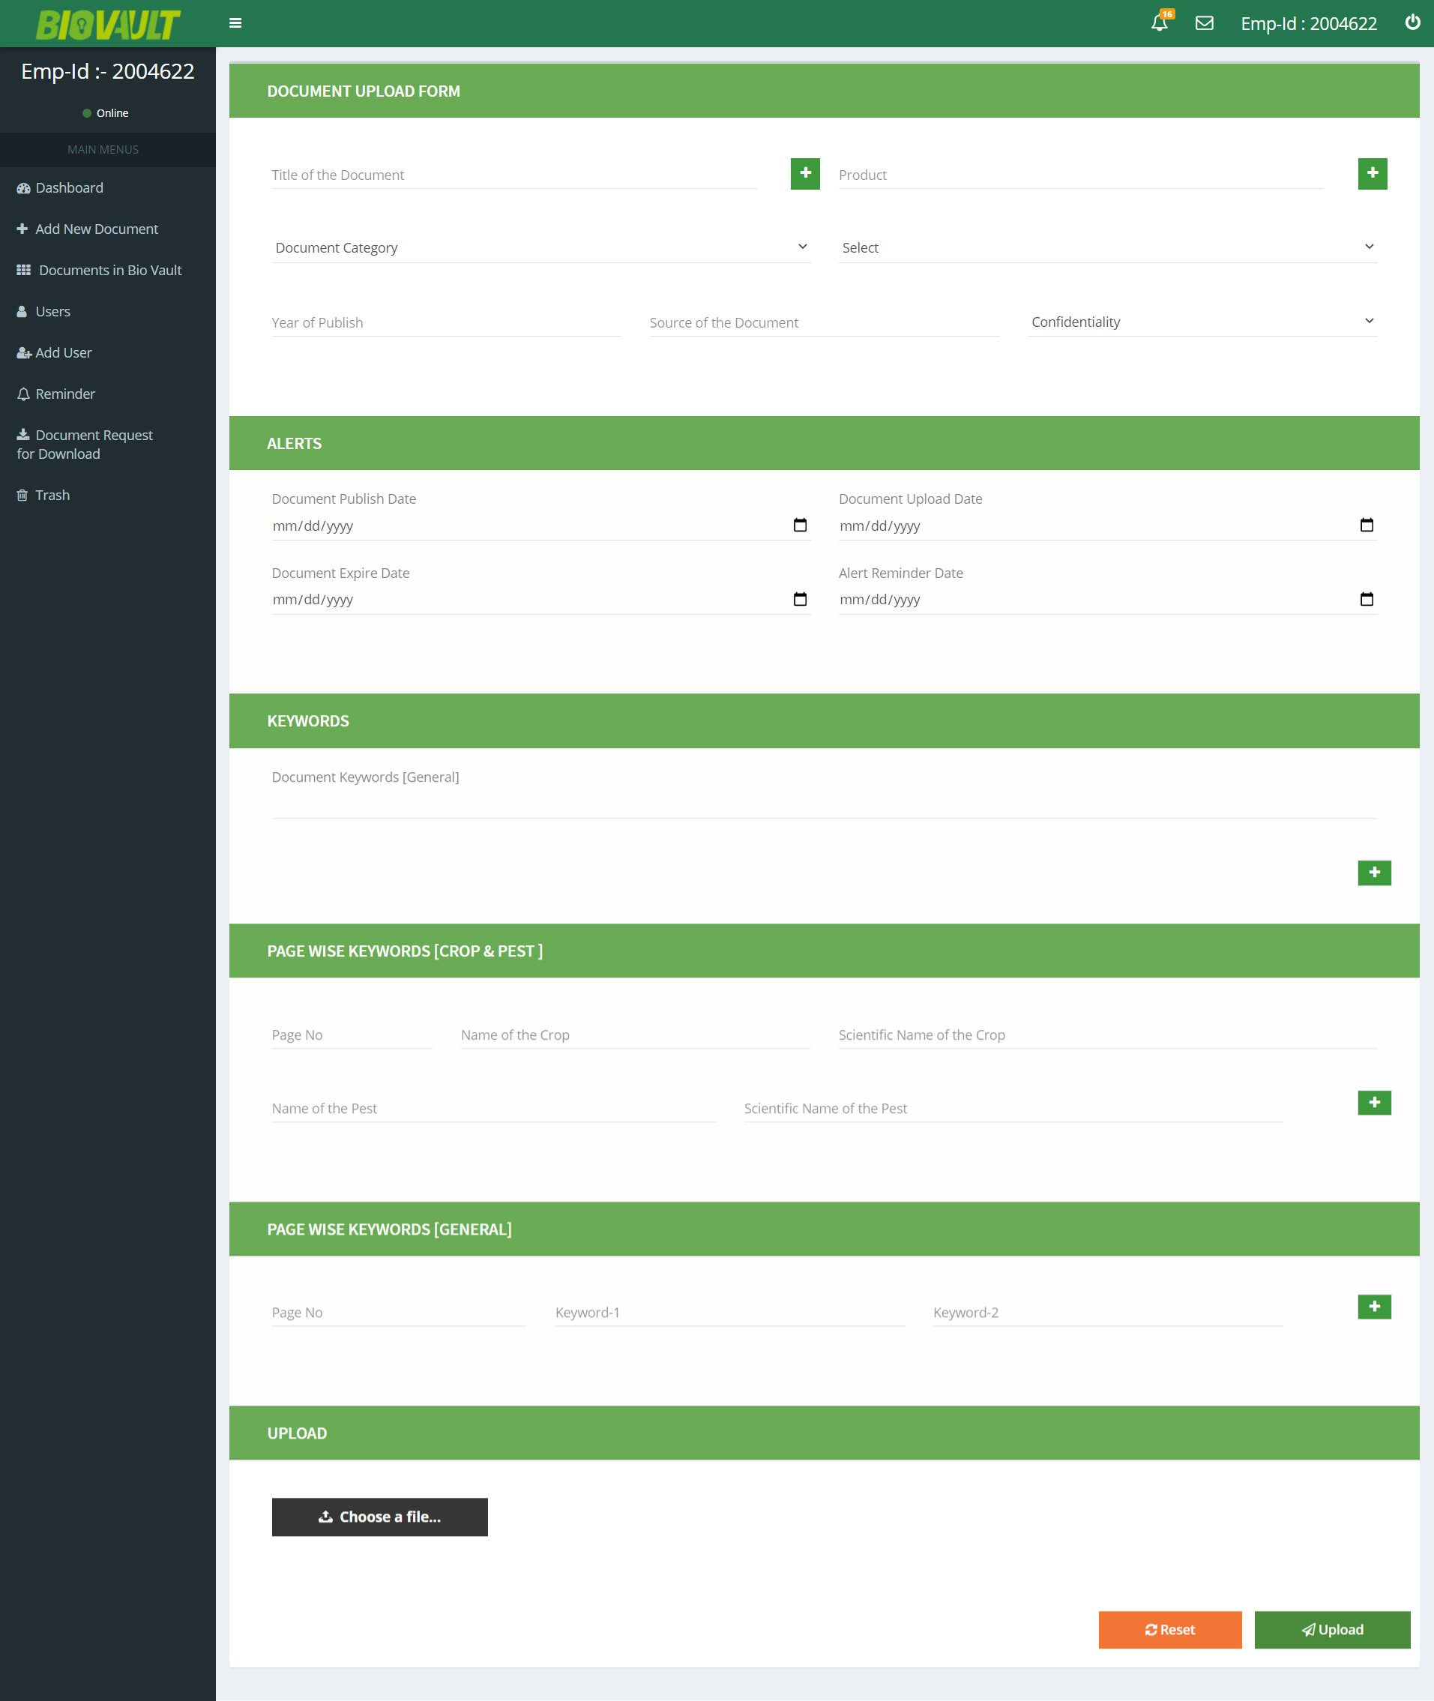Click the power logout icon
The width and height of the screenshot is (1434, 1701).
(1412, 22)
